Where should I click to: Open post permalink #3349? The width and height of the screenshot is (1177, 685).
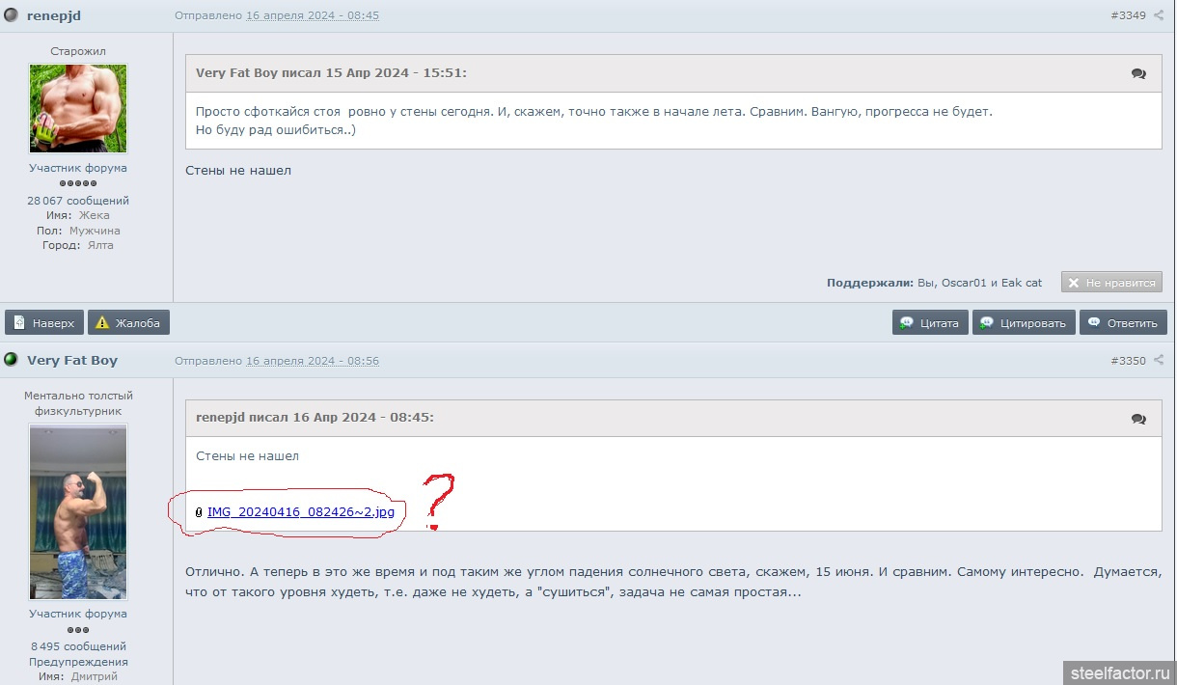(x=1128, y=15)
